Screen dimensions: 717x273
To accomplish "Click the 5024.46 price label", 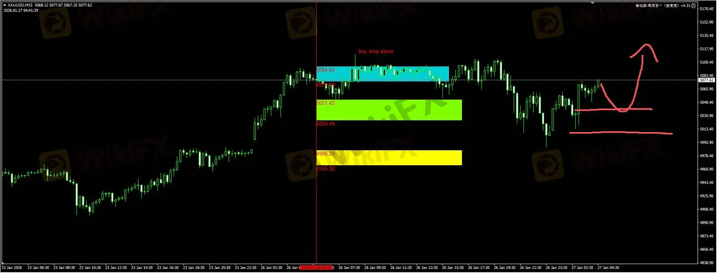I will coord(326,124).
